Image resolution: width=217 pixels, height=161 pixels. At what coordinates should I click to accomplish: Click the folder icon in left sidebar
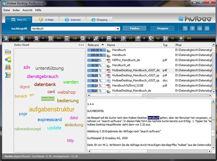8,52
